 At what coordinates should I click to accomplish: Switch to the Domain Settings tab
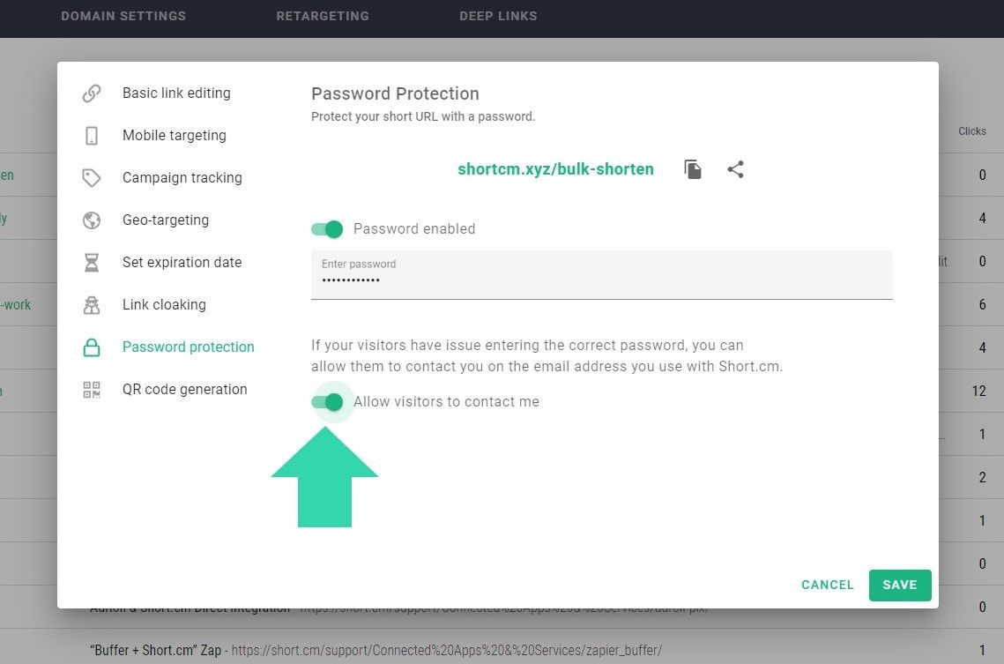[x=123, y=16]
